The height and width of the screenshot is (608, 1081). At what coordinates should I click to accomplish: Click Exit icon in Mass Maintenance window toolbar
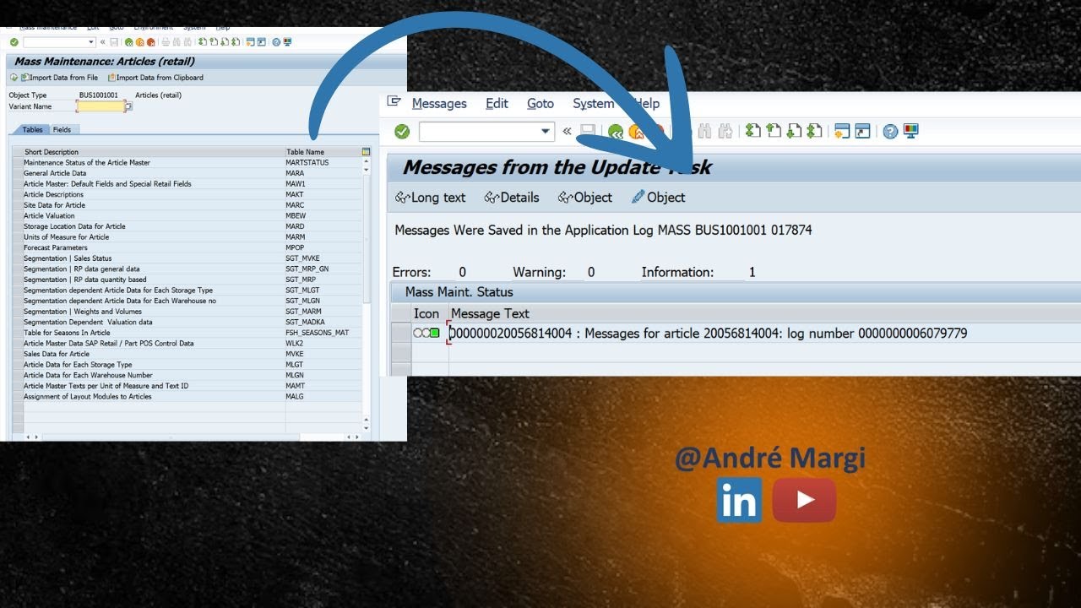(x=139, y=42)
